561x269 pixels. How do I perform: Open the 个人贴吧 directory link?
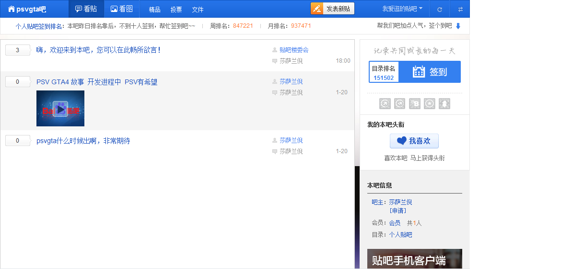[x=400, y=235]
